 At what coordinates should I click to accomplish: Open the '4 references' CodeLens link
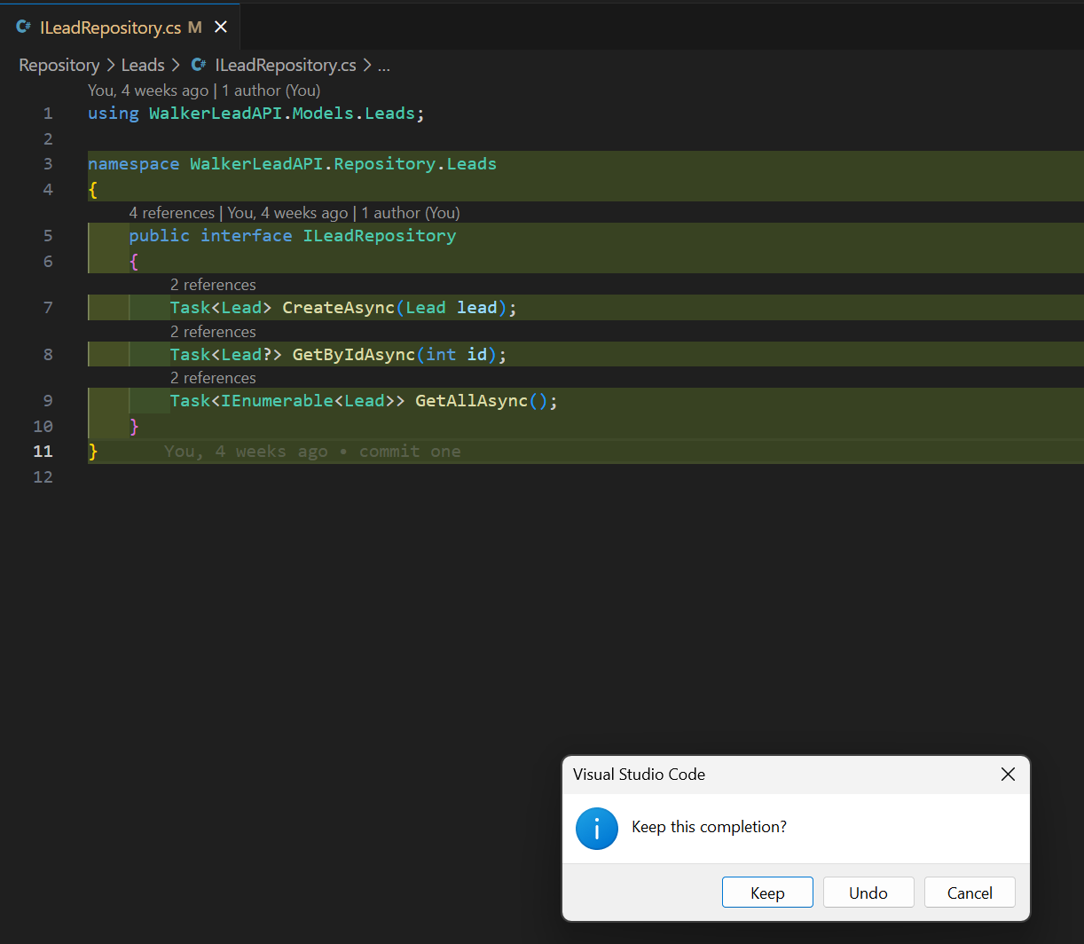(172, 213)
